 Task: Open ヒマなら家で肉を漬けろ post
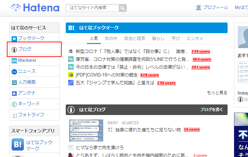100,147
